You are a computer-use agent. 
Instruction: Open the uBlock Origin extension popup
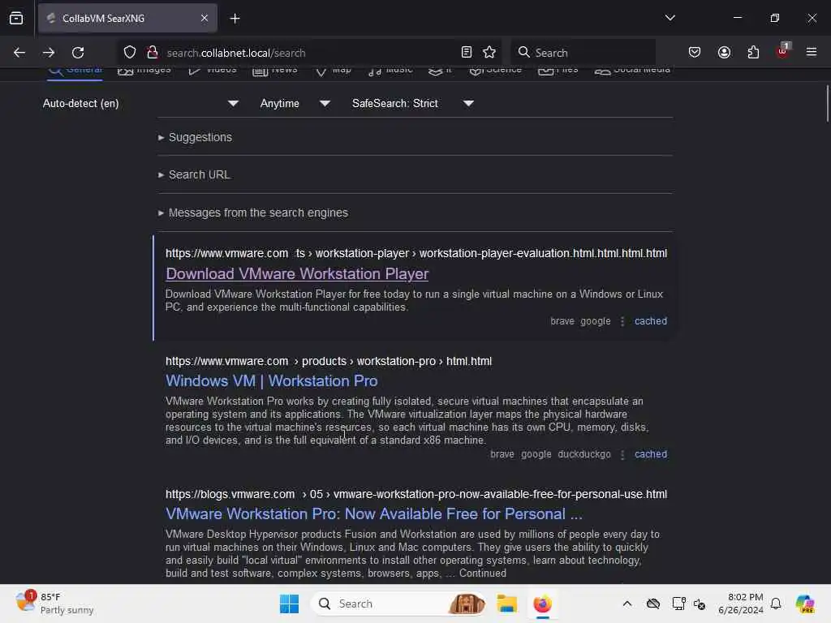tap(782, 51)
